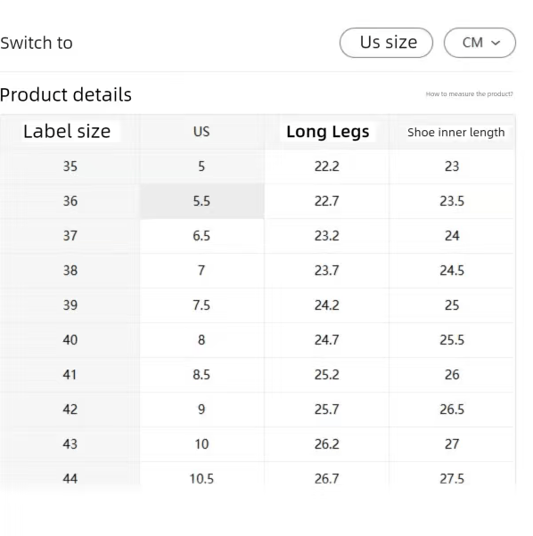Viewport: 533px width, 536px height.
Task: Click the Product details heading
Action: 66,94
